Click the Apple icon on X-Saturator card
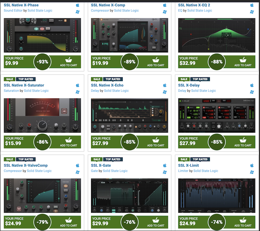Viewport: 260px width, 231px height. [x=78, y=85]
